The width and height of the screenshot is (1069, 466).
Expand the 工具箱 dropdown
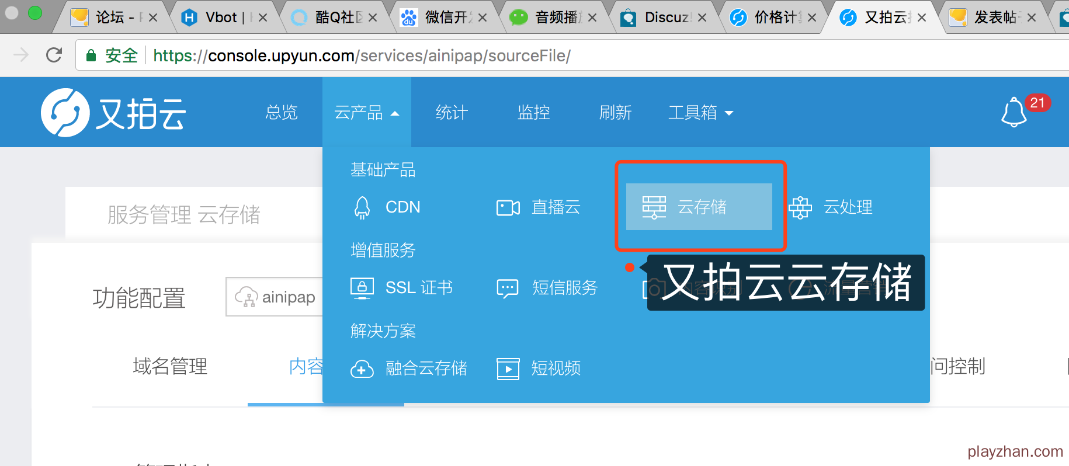(x=700, y=113)
